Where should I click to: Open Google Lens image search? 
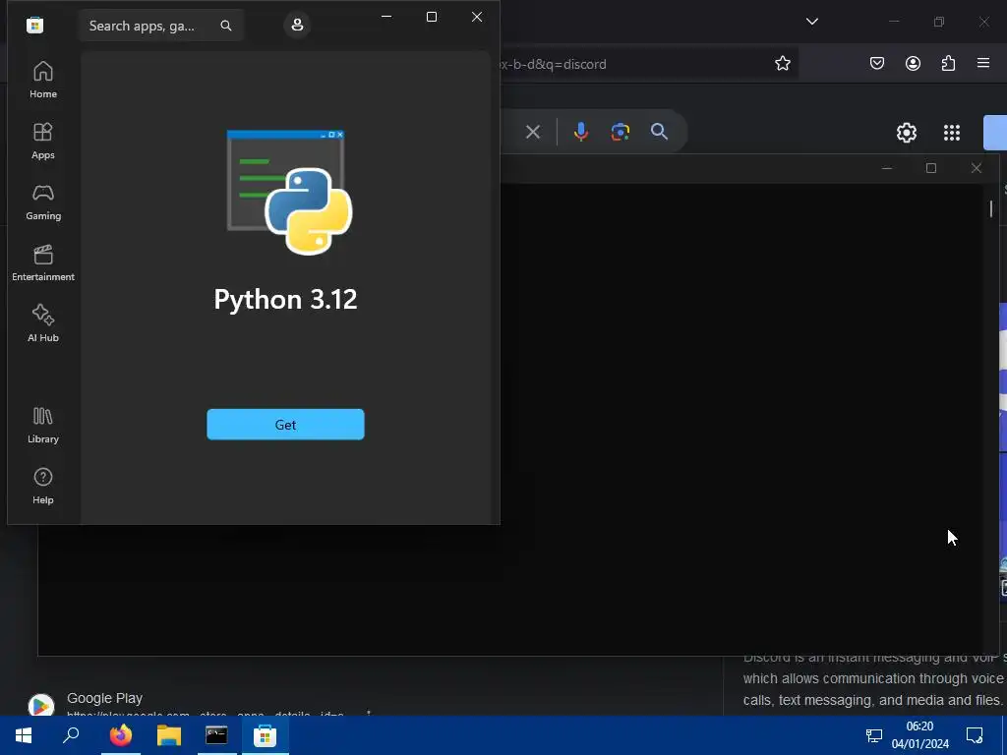(620, 132)
